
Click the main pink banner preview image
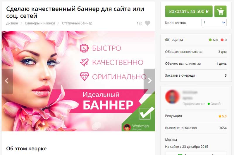click(78, 81)
